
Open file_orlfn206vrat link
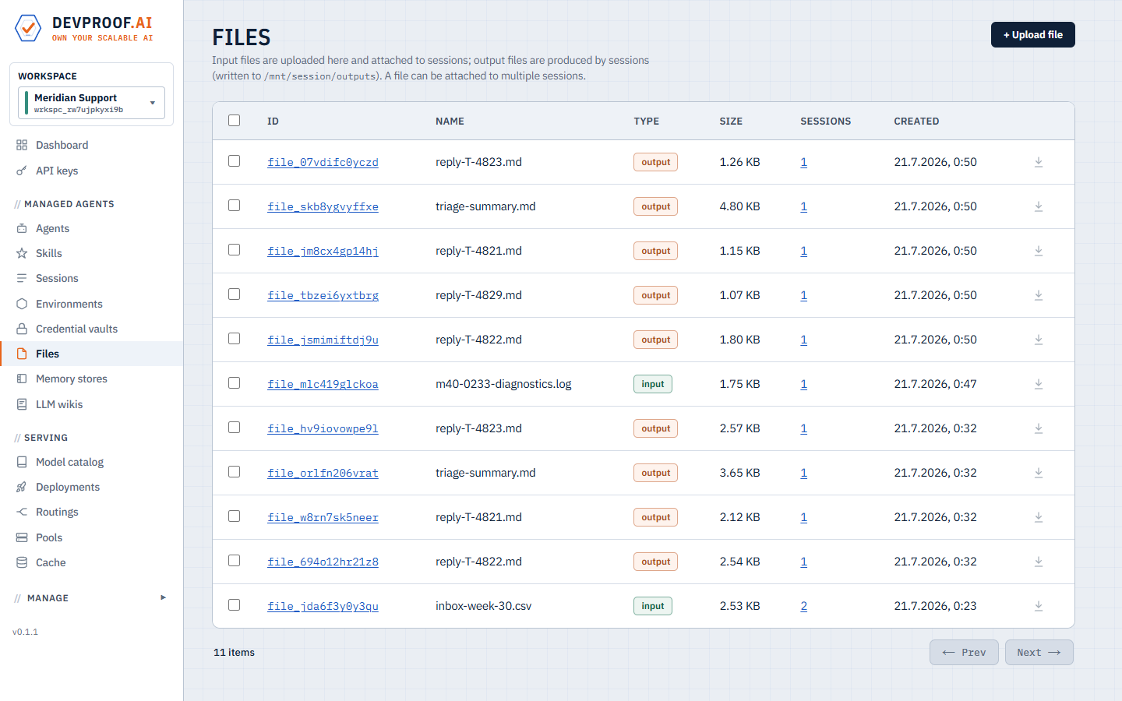point(323,473)
